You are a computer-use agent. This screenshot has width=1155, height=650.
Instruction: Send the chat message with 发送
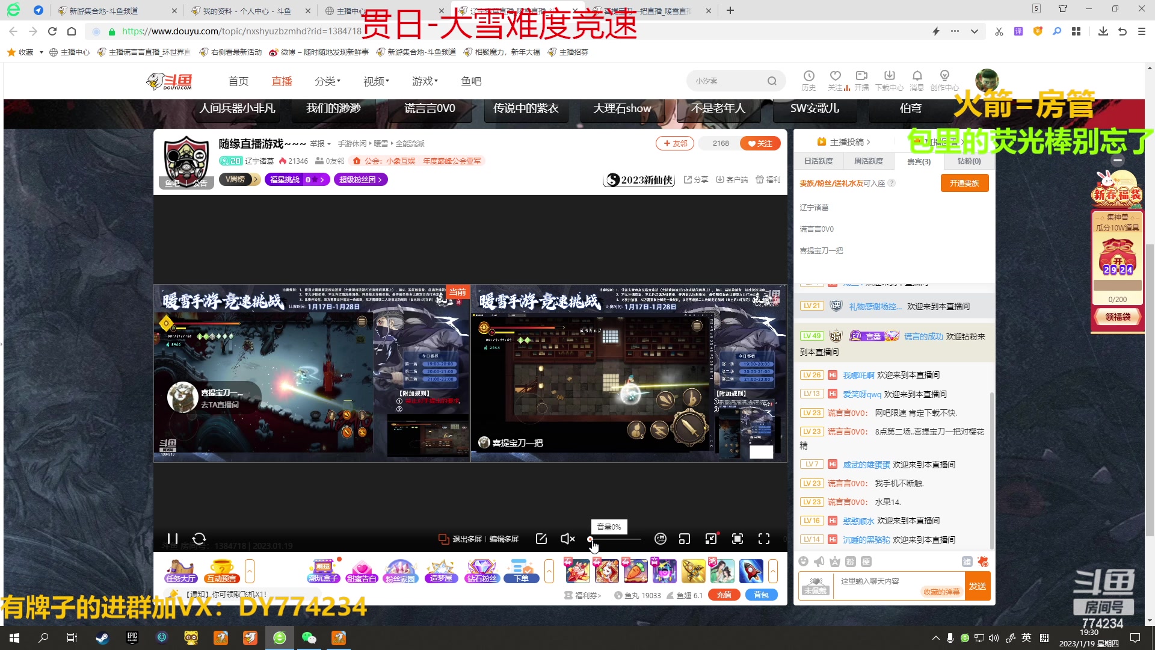pyautogui.click(x=978, y=586)
